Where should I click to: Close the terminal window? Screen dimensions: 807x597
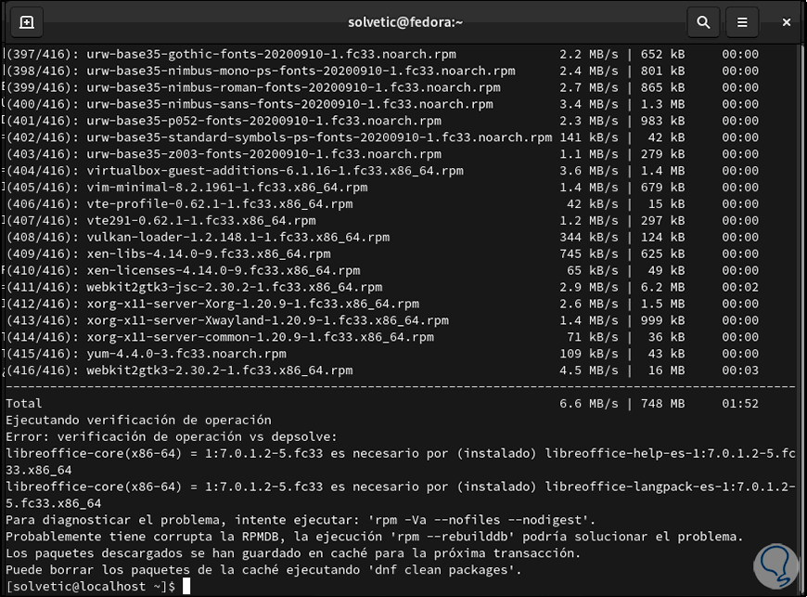pos(786,21)
